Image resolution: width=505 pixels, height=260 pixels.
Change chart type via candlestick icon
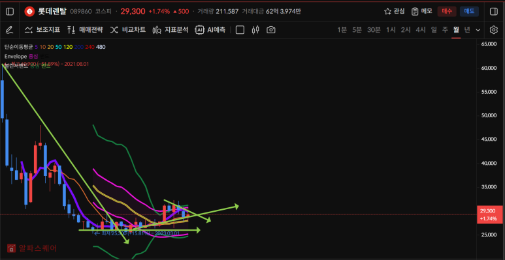click(x=255, y=30)
